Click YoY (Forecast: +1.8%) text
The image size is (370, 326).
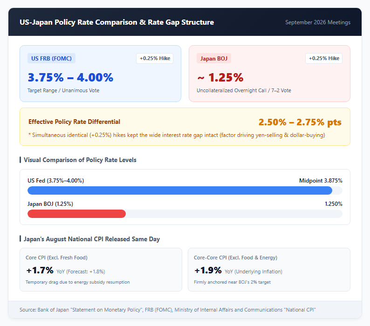[81, 272]
